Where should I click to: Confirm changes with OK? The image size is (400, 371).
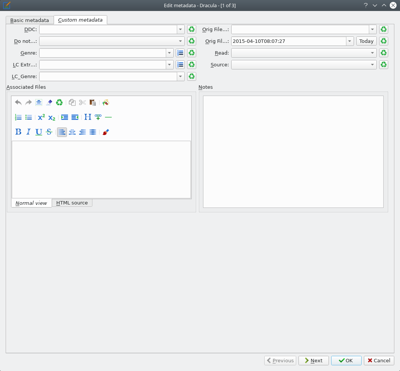346,360
